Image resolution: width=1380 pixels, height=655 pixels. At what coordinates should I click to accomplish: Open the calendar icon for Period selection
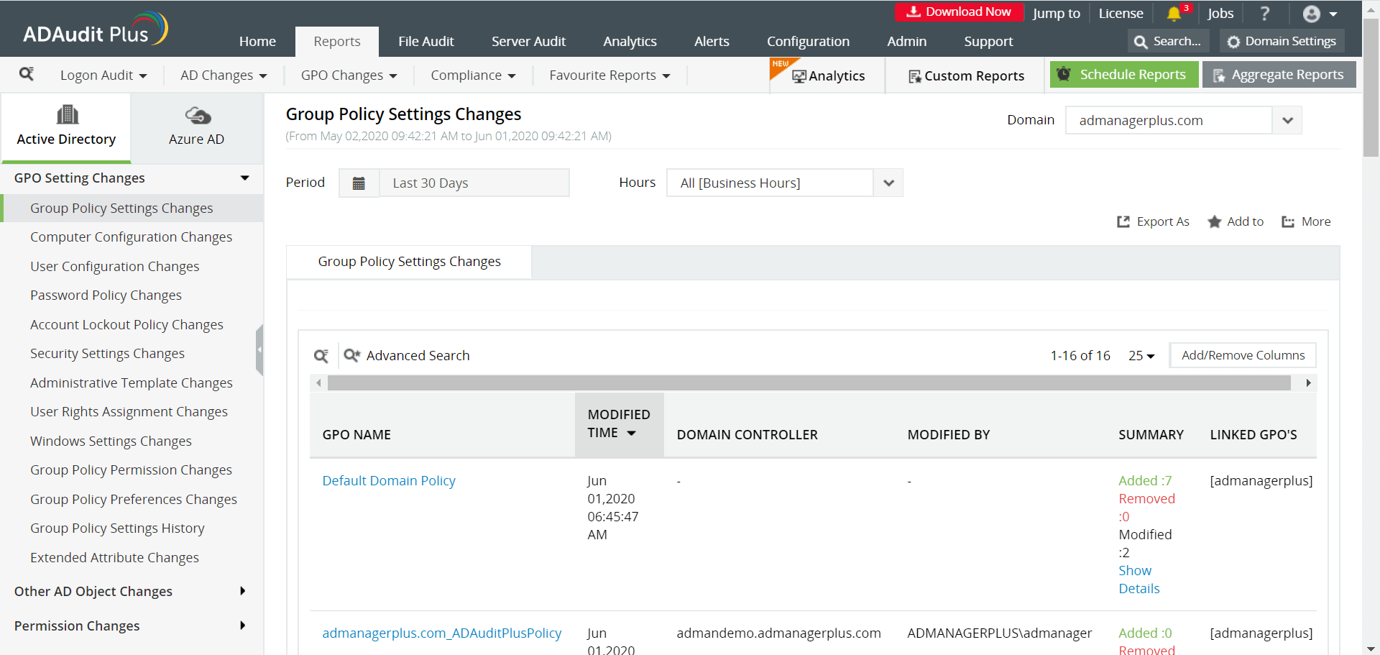[359, 183]
